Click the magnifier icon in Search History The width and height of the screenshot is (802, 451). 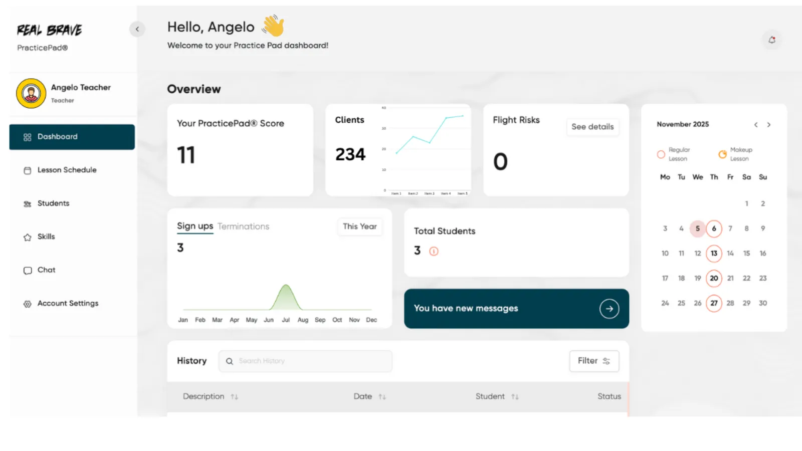230,361
